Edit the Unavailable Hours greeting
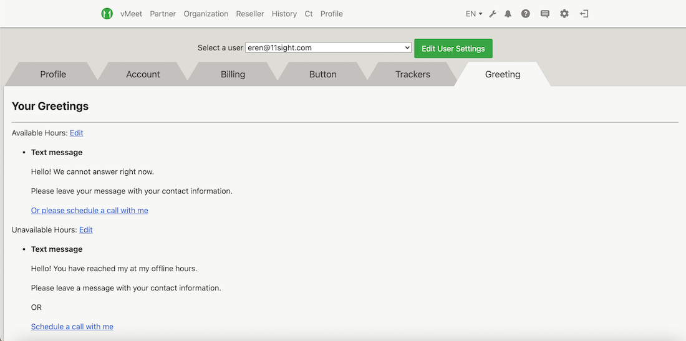Screen dimensions: 686x341 [86, 229]
